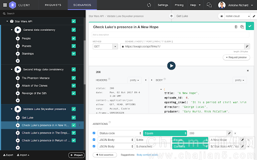Open Settings in top bar
The image size is (257, 160).
click(x=163, y=5)
